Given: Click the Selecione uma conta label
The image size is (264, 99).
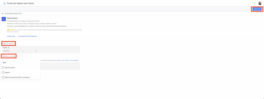Looking at the screenshot, I should click(9, 56).
